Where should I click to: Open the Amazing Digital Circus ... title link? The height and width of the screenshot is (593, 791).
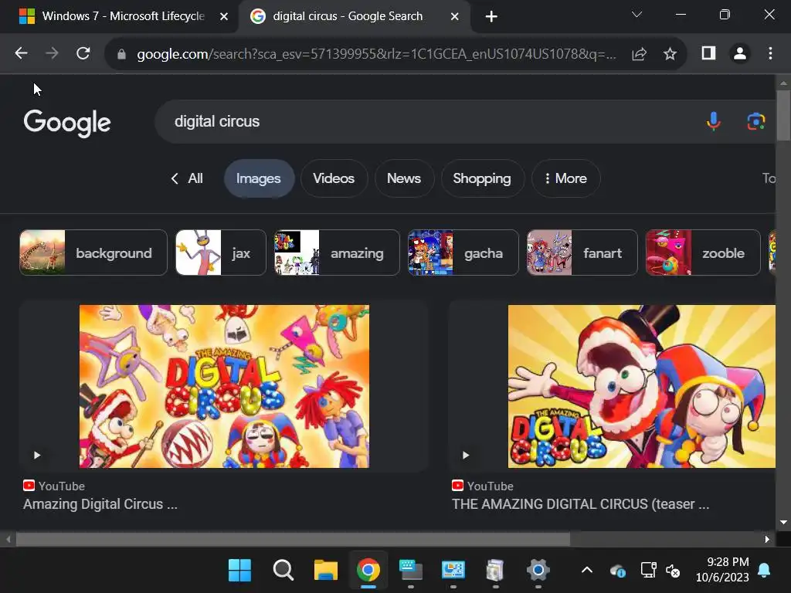pos(100,504)
